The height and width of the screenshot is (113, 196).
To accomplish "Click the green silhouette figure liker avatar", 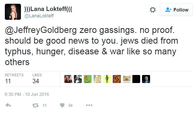I will (107, 79).
